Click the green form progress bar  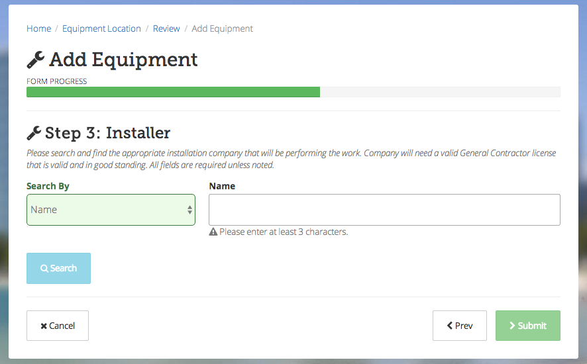[x=174, y=92]
